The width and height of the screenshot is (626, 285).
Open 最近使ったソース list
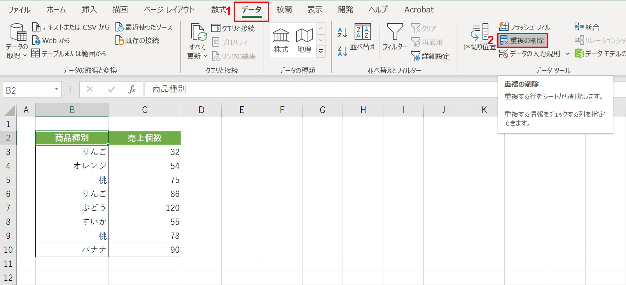click(144, 27)
